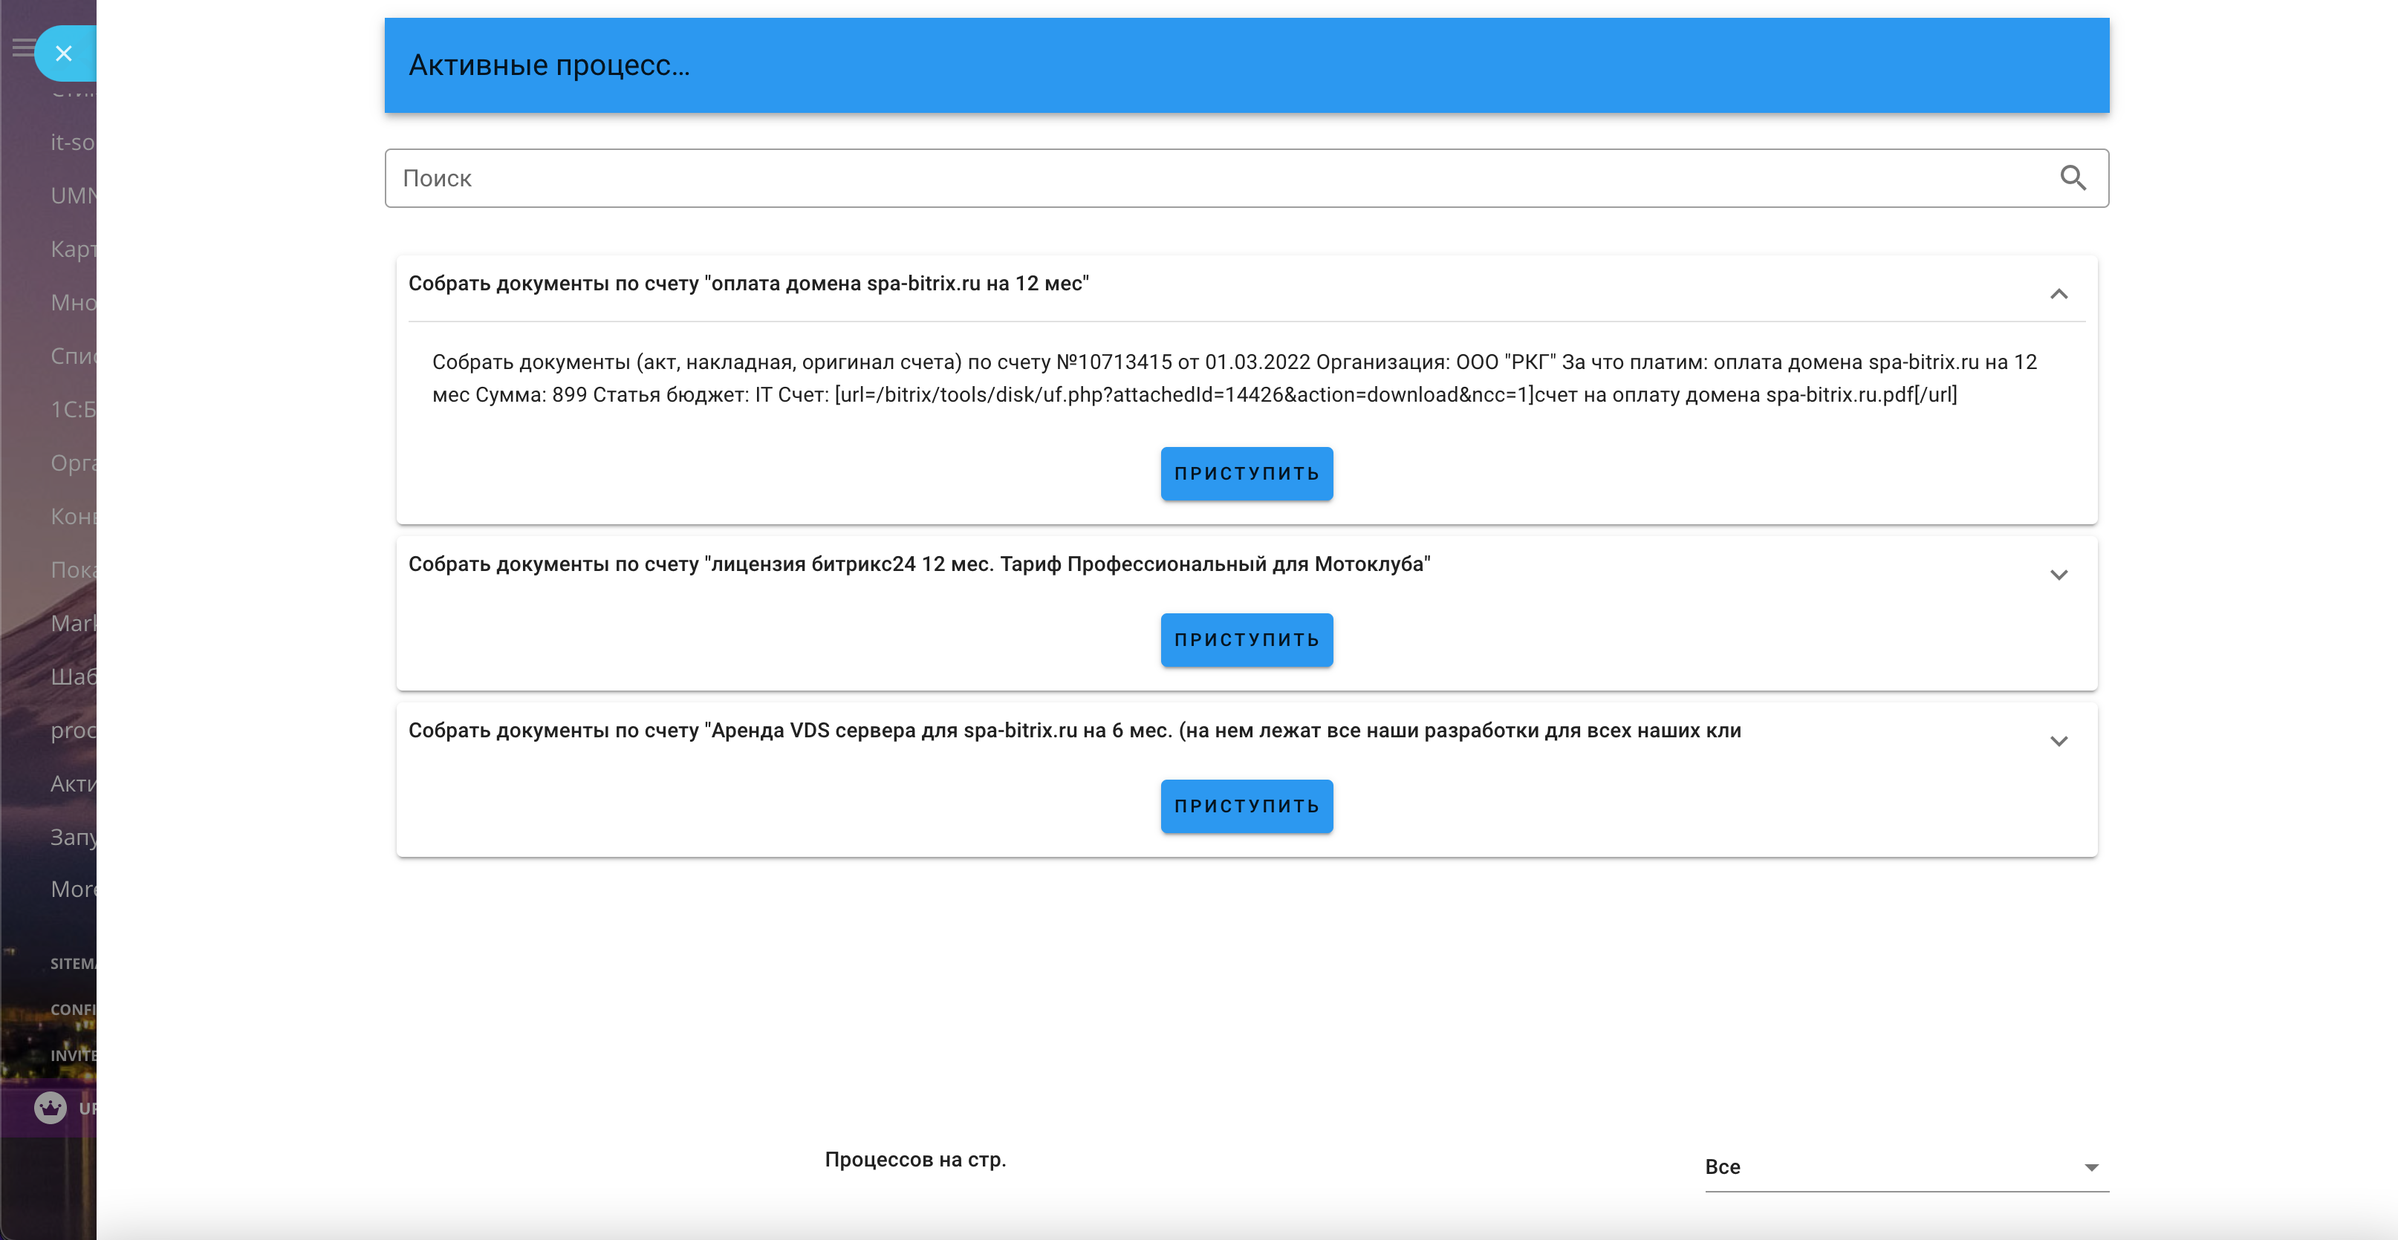This screenshot has height=1240, width=2398.
Task: Open the Процессов на стр. dropdown
Action: [x=1905, y=1166]
